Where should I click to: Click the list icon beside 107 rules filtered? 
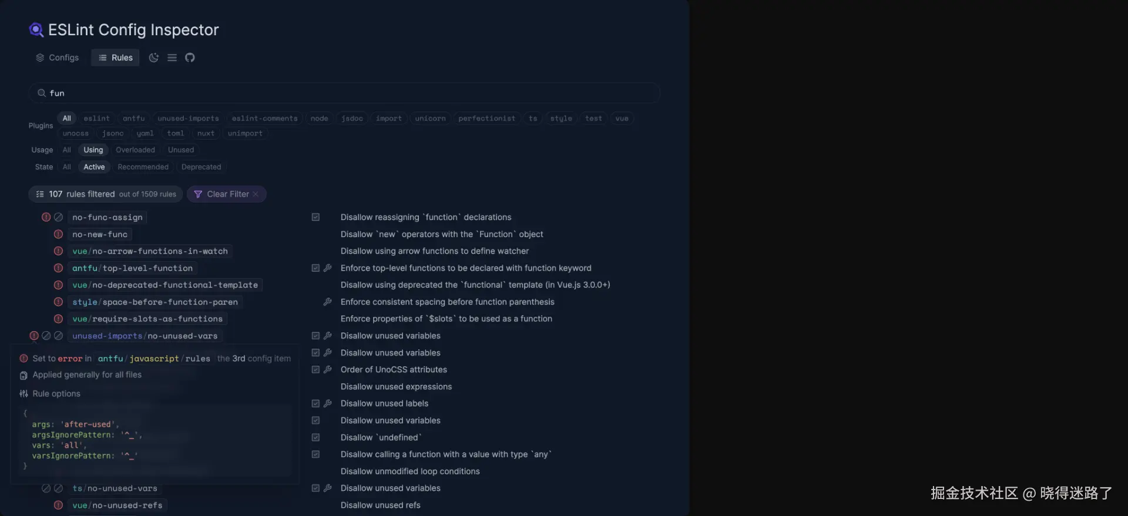(x=40, y=194)
